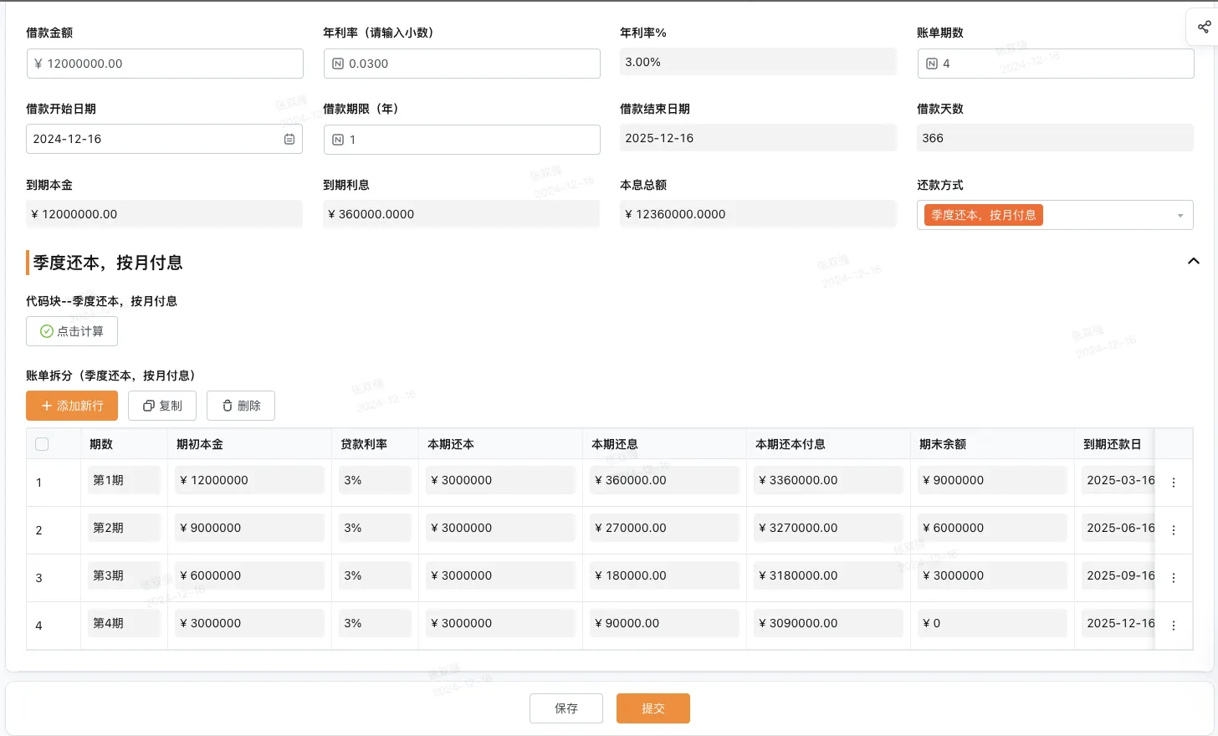1218x736 pixels.
Task: Open the 还款方式 dropdown
Action: [x=1180, y=215]
